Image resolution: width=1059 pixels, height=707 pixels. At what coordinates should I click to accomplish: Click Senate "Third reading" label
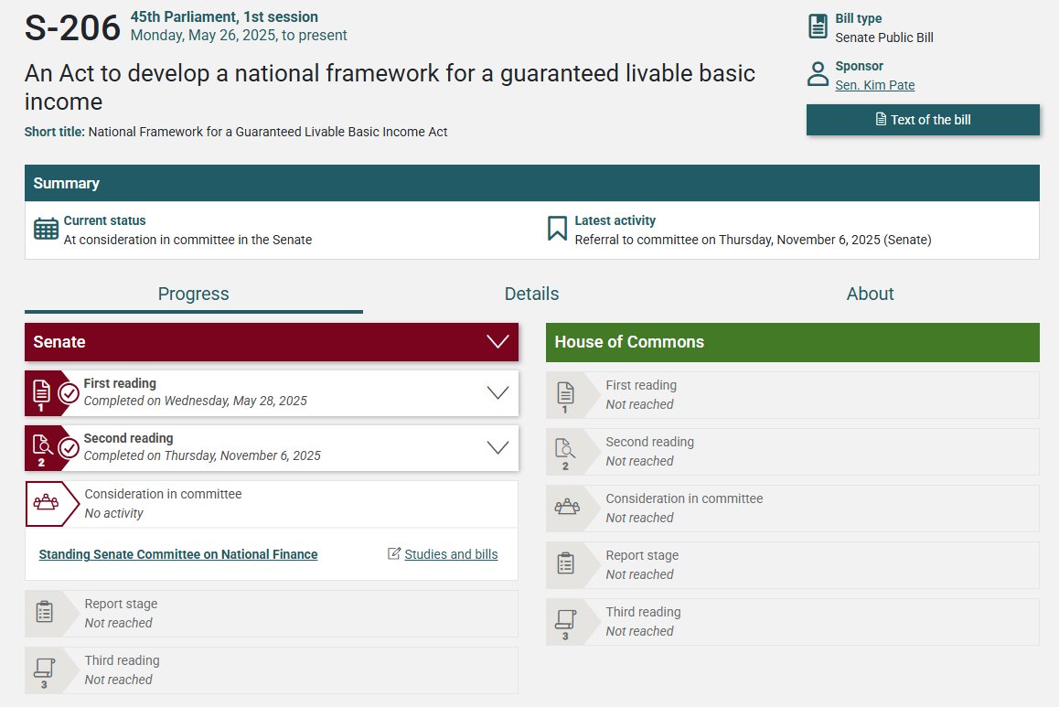123,660
